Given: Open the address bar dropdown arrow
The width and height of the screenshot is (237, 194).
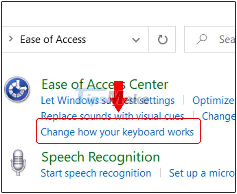Looking at the screenshot, I should [136, 40].
